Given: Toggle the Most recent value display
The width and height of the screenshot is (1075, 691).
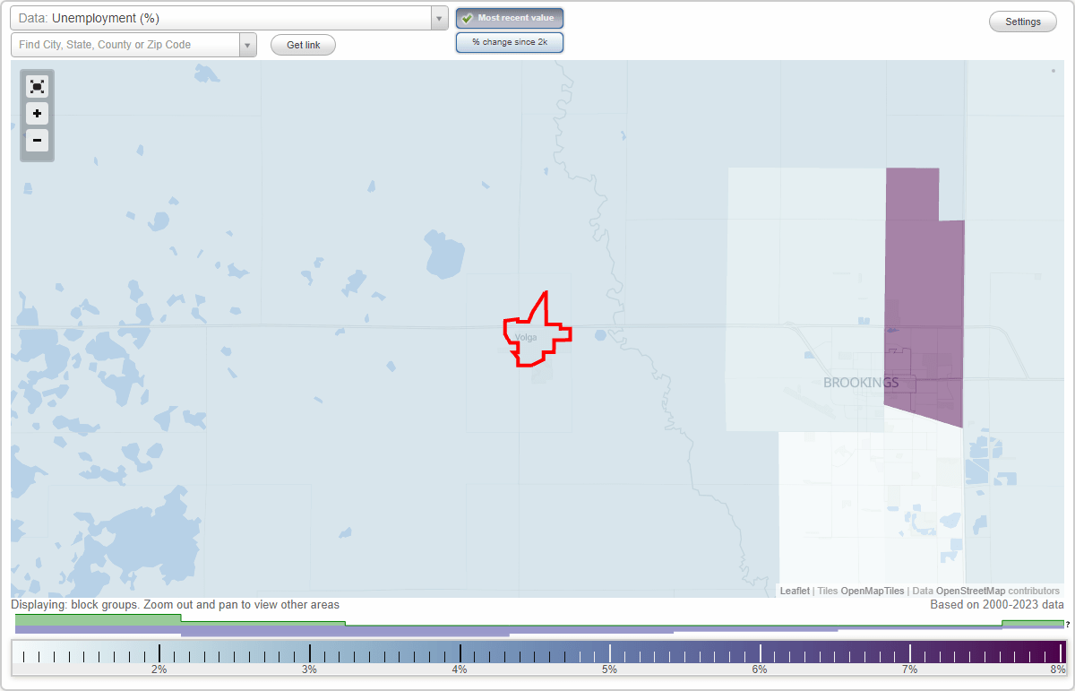Looking at the screenshot, I should tap(509, 17).
